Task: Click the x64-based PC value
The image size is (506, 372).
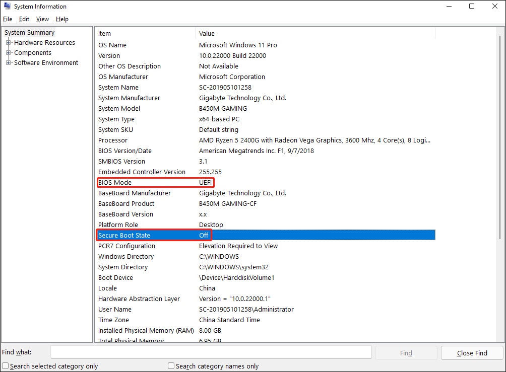Action: 219,119
